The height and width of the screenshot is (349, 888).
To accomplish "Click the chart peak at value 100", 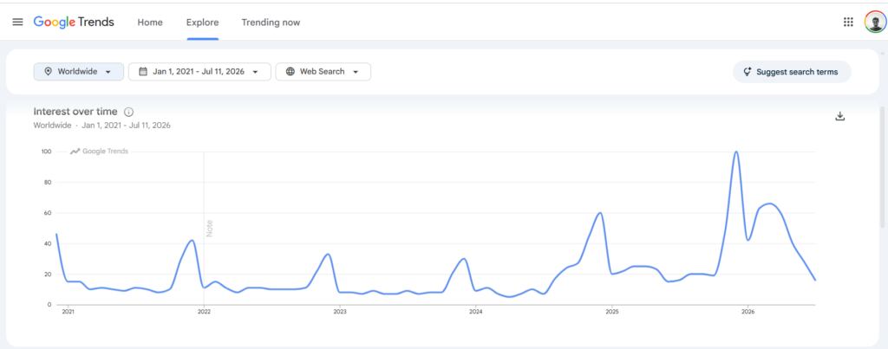I will [x=735, y=152].
